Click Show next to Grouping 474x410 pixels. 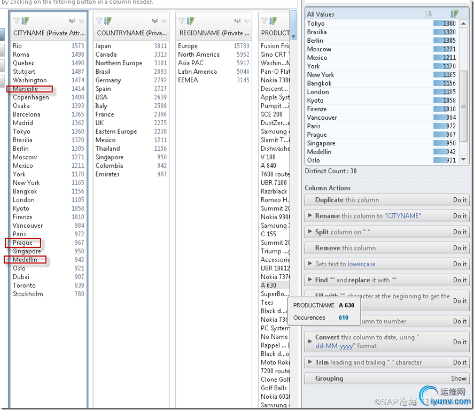459,378
